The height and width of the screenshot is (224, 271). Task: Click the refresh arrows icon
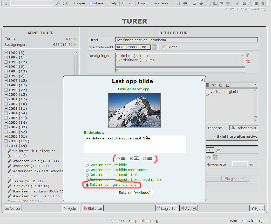tap(65, 3)
